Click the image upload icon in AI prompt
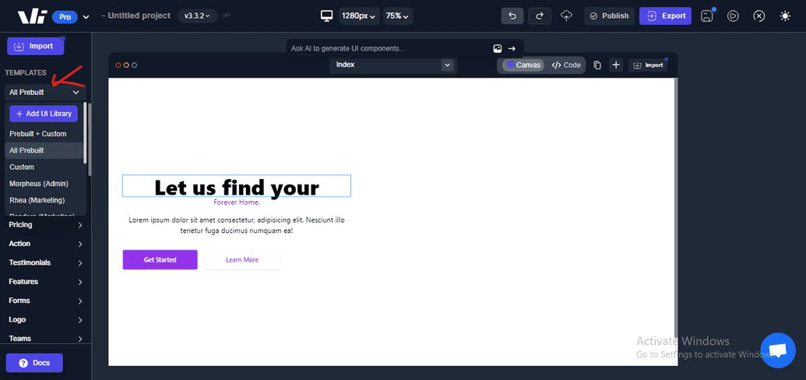 coord(497,48)
